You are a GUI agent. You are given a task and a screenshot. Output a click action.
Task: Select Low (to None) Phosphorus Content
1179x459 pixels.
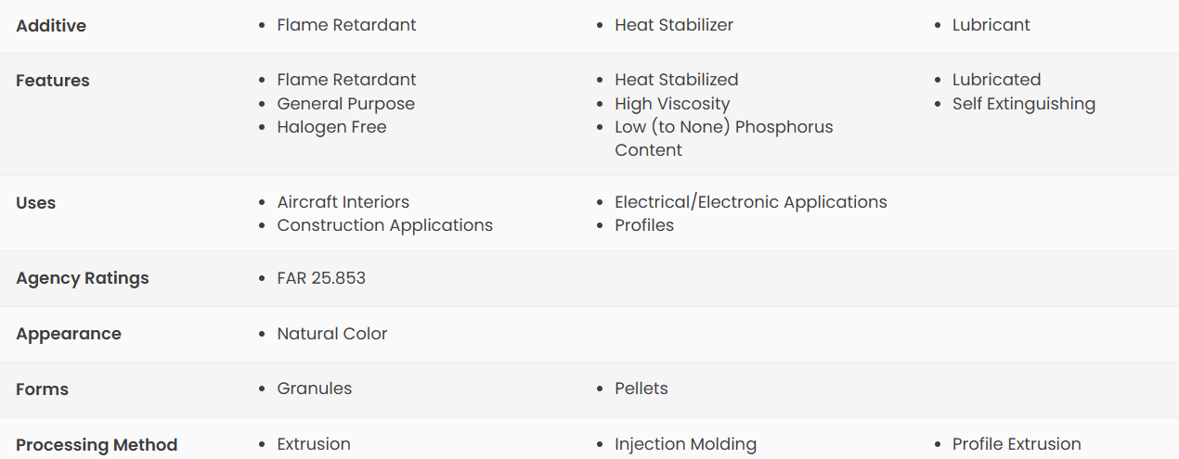point(724,138)
